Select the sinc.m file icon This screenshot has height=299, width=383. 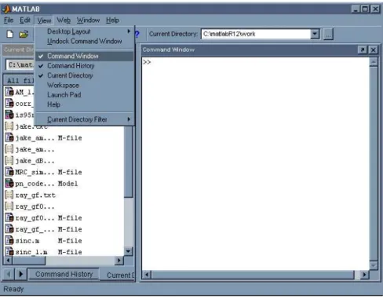pyautogui.click(x=9, y=240)
